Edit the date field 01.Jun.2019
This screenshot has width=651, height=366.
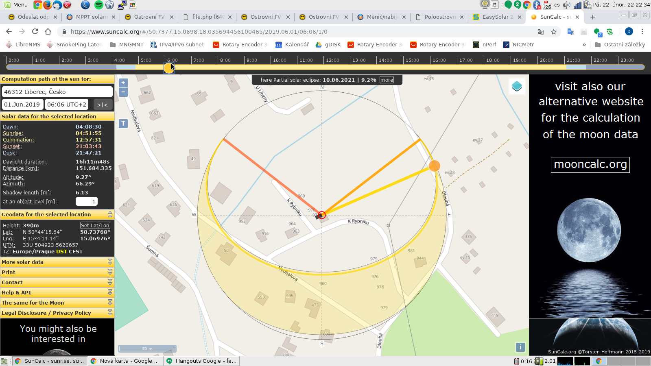pos(23,105)
